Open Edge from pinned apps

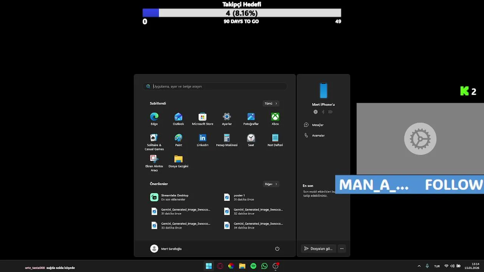(154, 119)
